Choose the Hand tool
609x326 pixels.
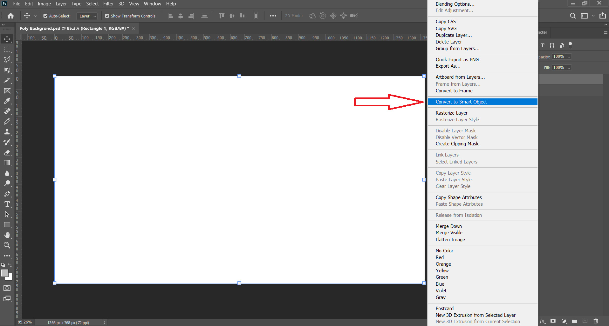[7, 235]
